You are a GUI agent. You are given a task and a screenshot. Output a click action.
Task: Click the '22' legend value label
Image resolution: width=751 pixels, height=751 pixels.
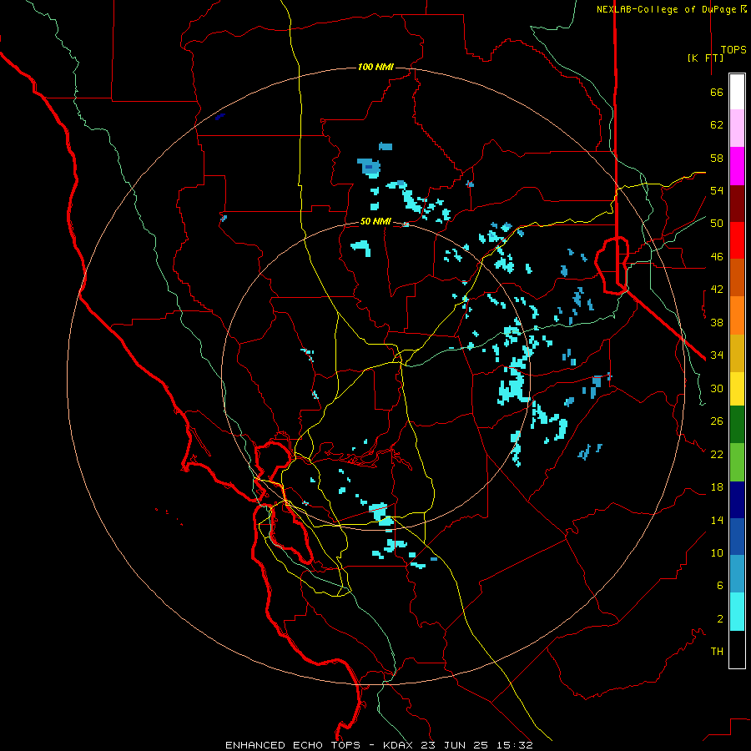tap(717, 454)
